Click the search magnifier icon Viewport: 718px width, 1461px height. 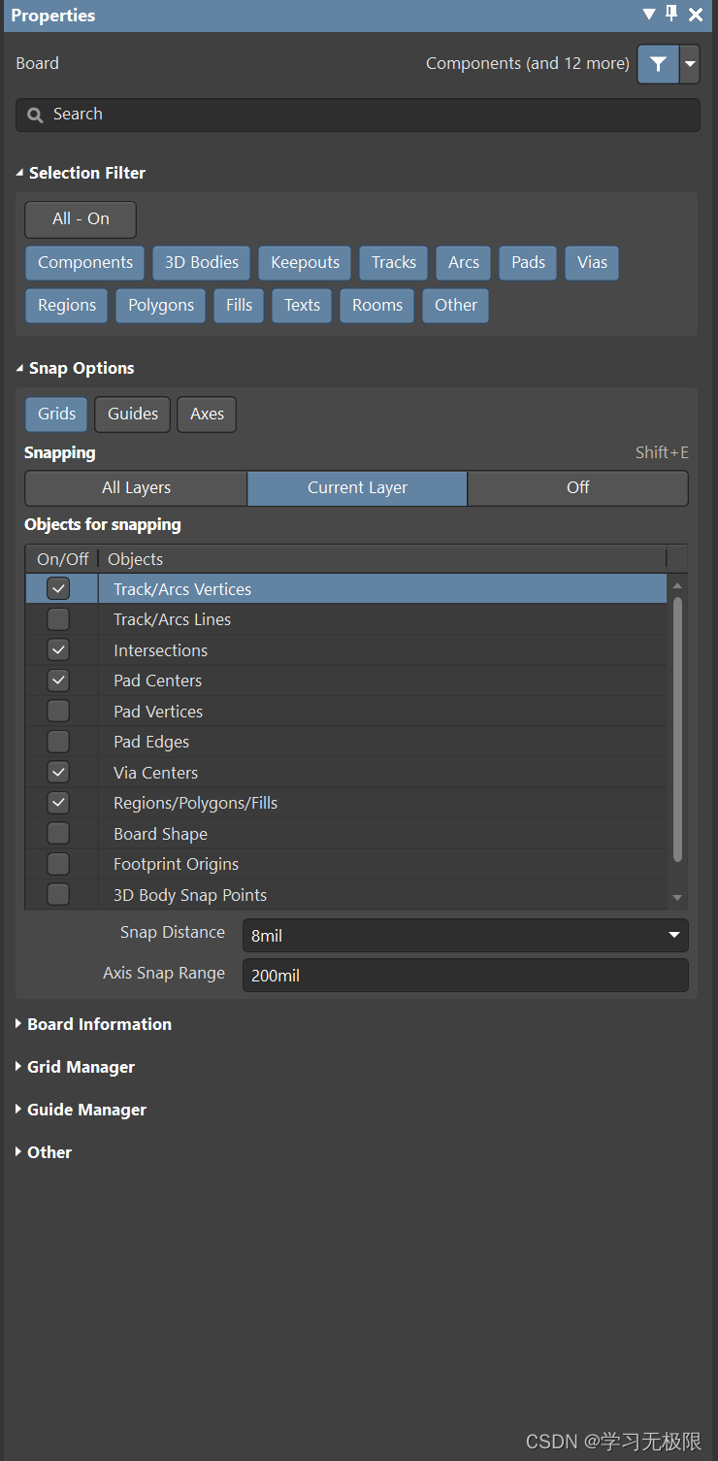(35, 115)
